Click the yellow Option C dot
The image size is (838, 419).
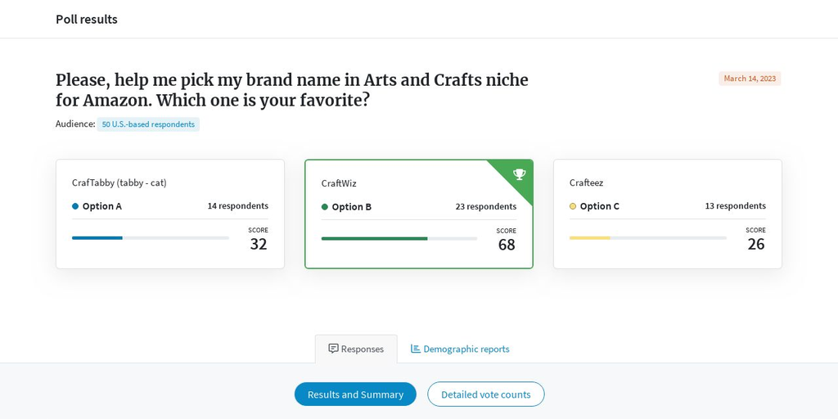573,206
